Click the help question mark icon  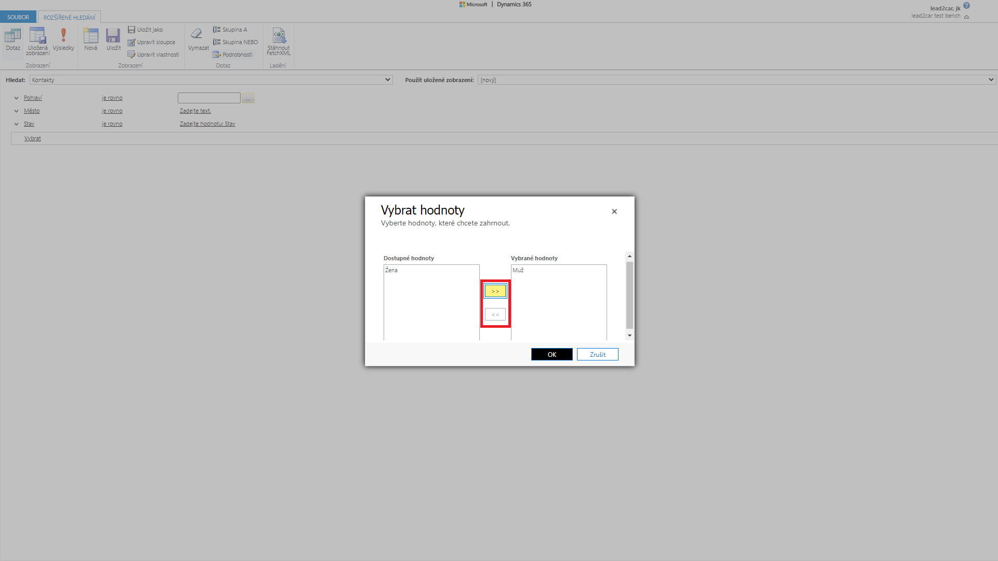(x=966, y=6)
